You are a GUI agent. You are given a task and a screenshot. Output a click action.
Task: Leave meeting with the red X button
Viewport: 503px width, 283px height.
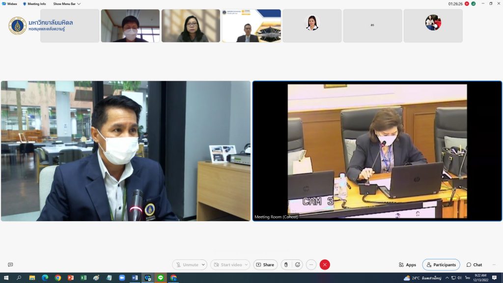pos(325,265)
